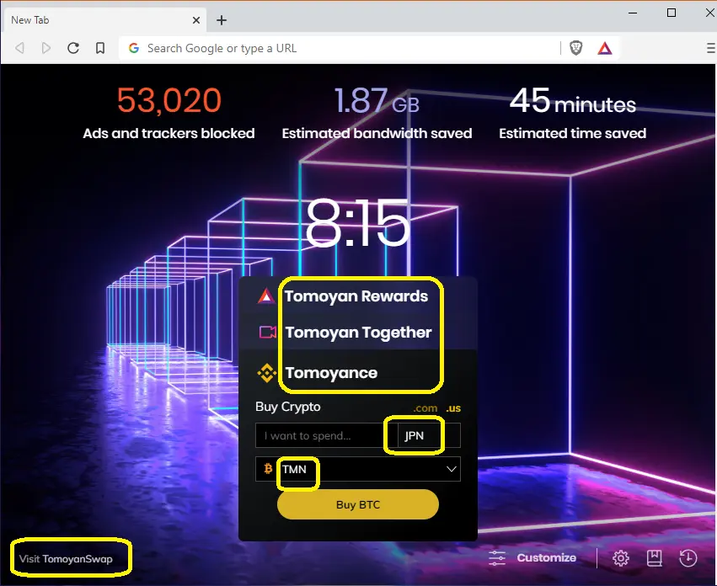This screenshot has width=717, height=586.
Task: Click the 8:15 clock display
Action: point(357,224)
